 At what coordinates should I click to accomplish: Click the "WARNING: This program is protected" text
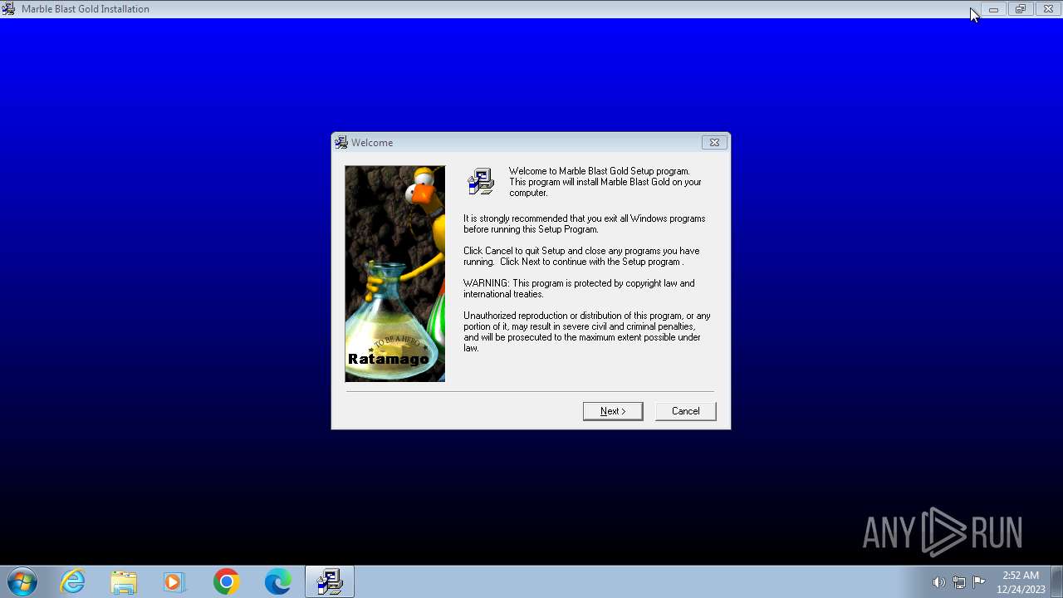click(x=579, y=288)
